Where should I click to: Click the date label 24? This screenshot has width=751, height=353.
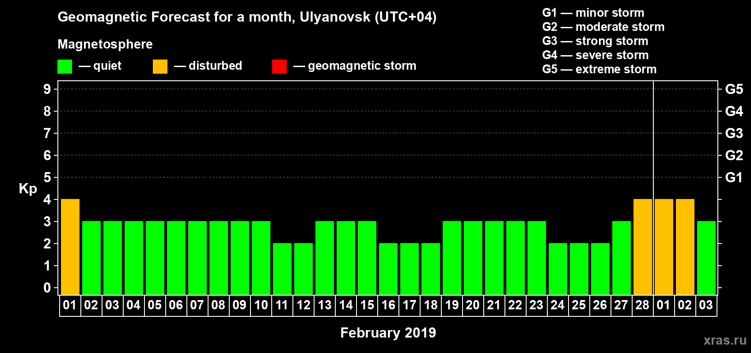pos(558,305)
